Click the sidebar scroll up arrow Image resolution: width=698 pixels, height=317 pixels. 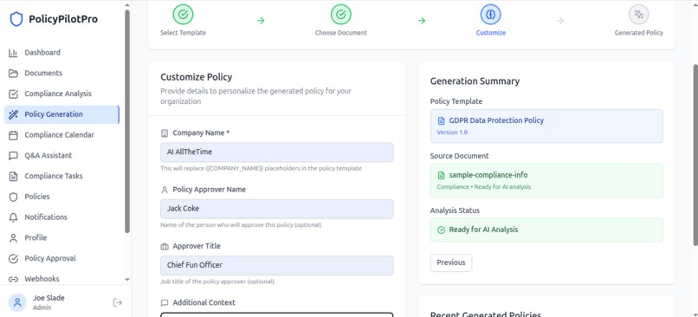(127, 5)
